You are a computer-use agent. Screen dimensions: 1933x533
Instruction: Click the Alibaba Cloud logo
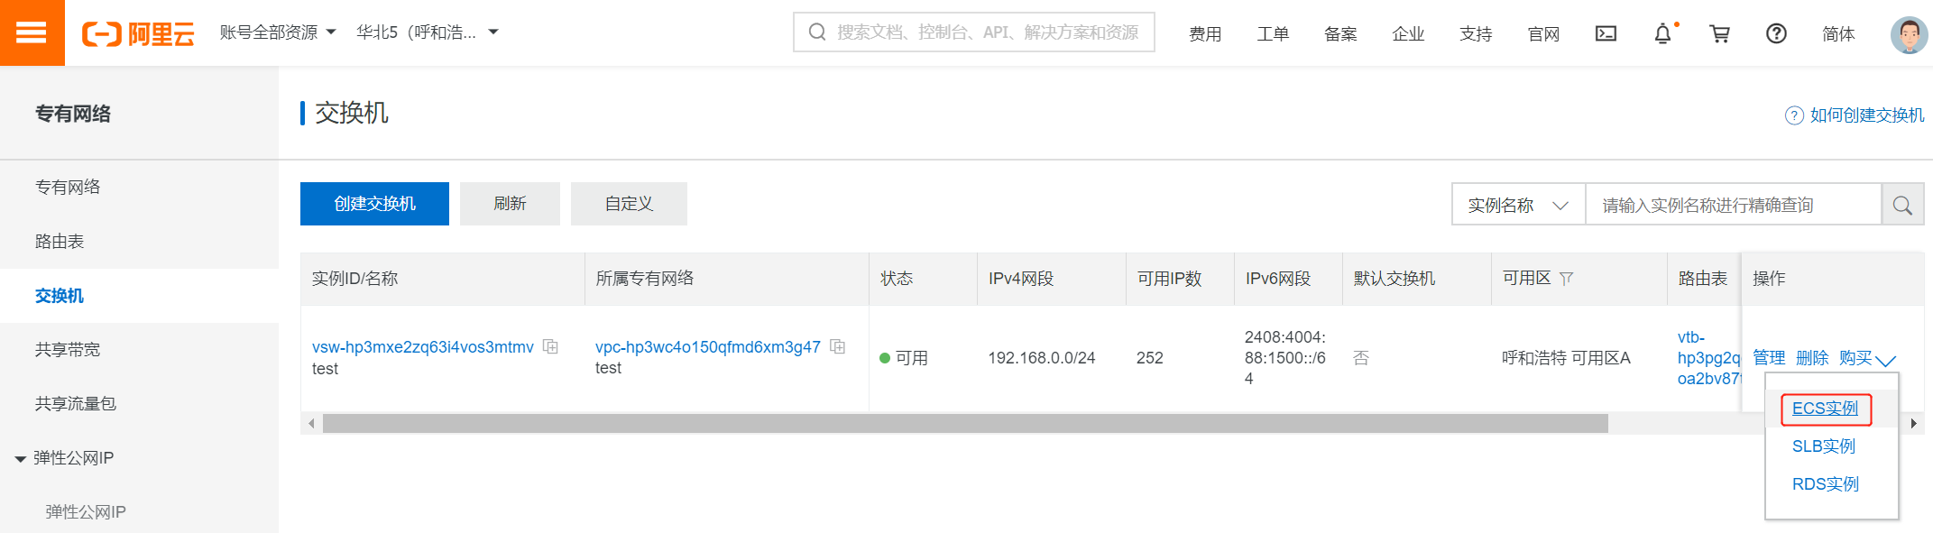(x=138, y=33)
